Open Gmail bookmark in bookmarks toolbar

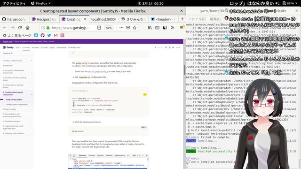55,35
